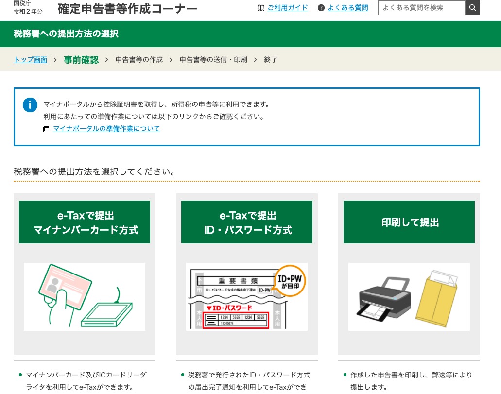Click the printer and envelope illustration
501x394 pixels.
pyautogui.click(x=409, y=297)
